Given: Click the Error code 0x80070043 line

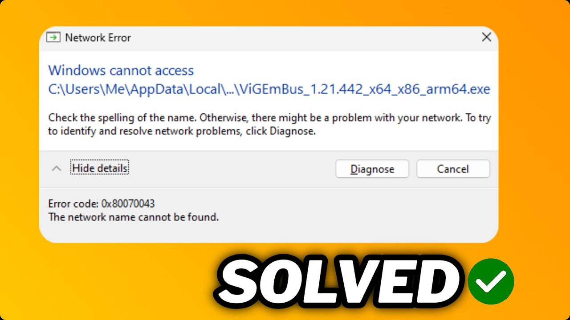Looking at the screenshot, I should pos(102,204).
